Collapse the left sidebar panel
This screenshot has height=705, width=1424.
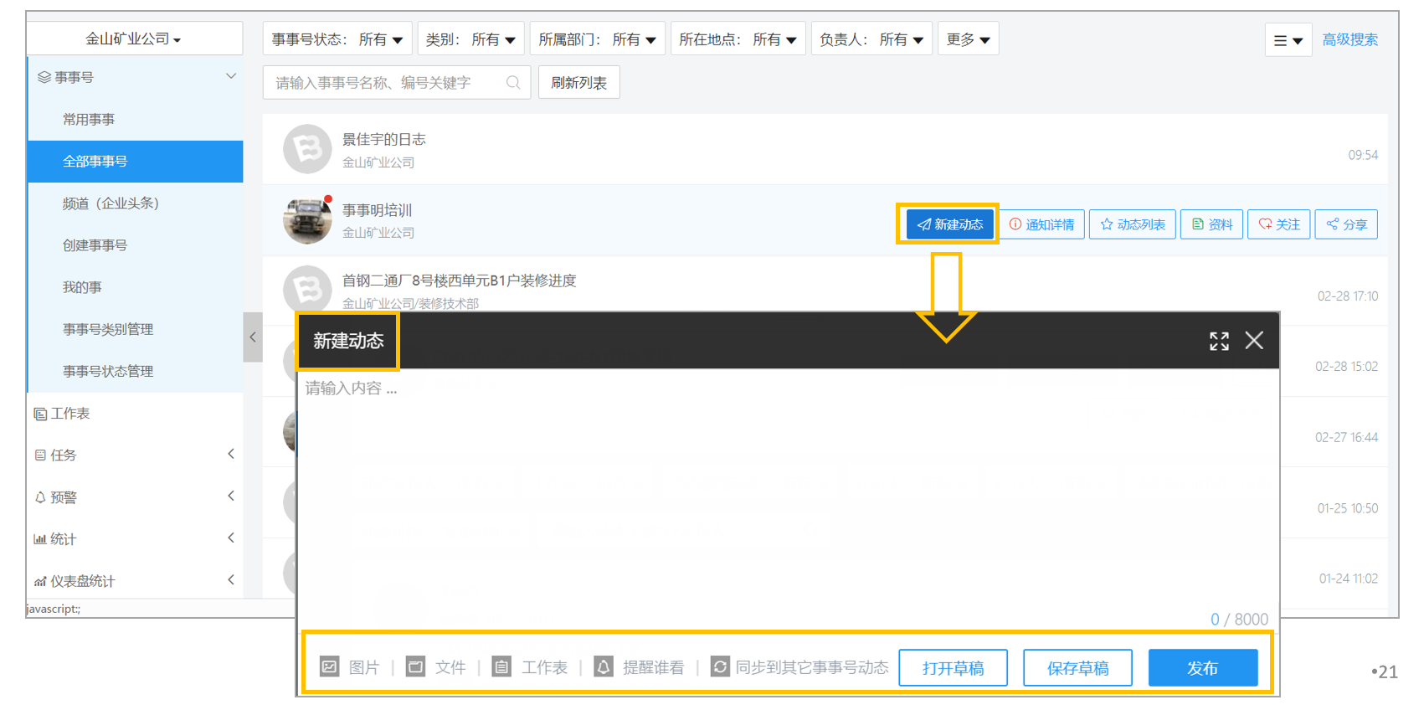[x=253, y=337]
